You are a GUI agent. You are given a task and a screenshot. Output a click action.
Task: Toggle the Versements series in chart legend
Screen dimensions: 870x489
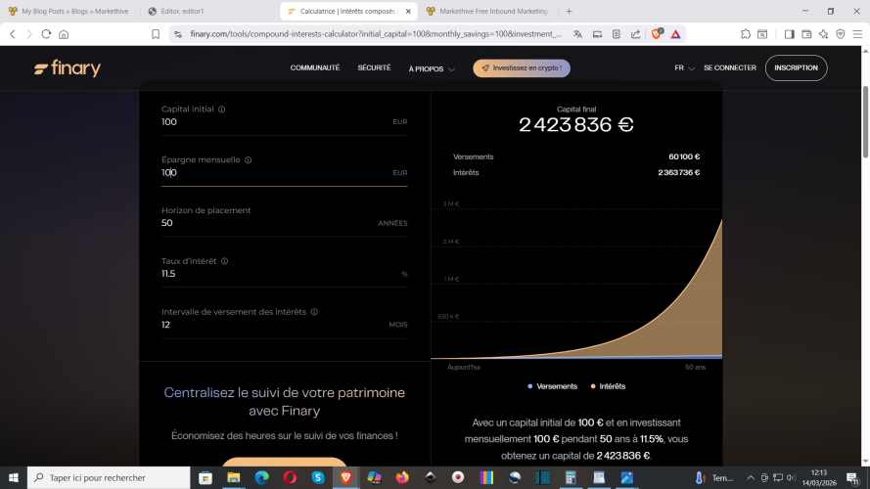coord(553,386)
